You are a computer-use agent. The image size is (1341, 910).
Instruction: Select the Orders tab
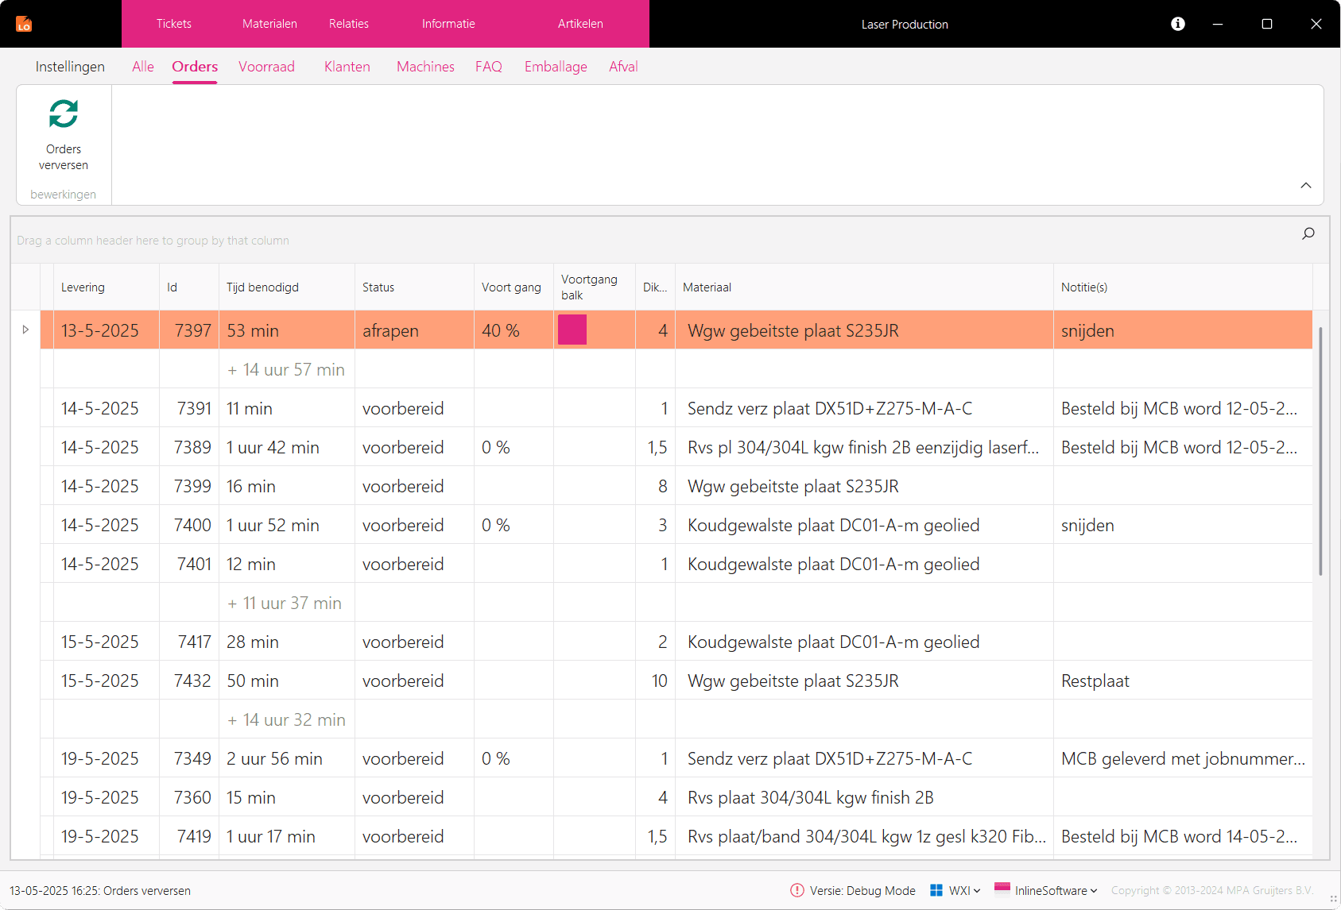(195, 67)
